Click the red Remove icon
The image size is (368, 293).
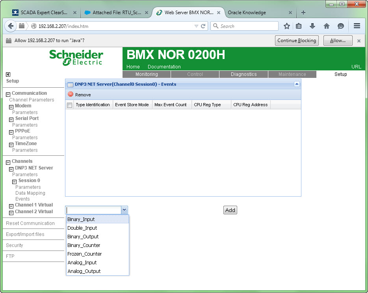pos(71,94)
